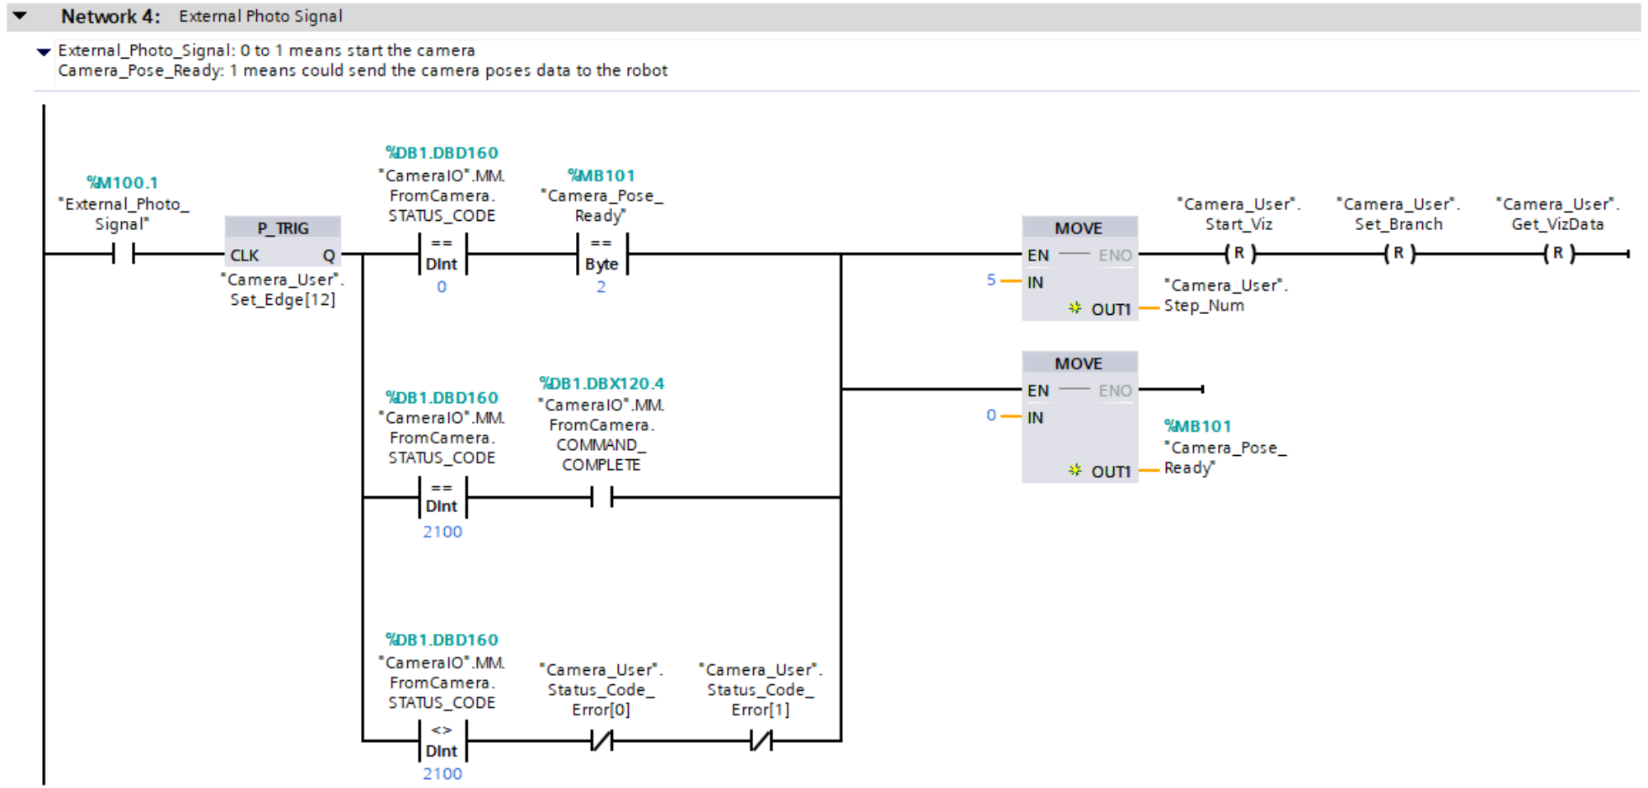Click the DInt equals 0 comparator
Image resolution: width=1648 pixels, height=788 pixels.
click(x=442, y=254)
